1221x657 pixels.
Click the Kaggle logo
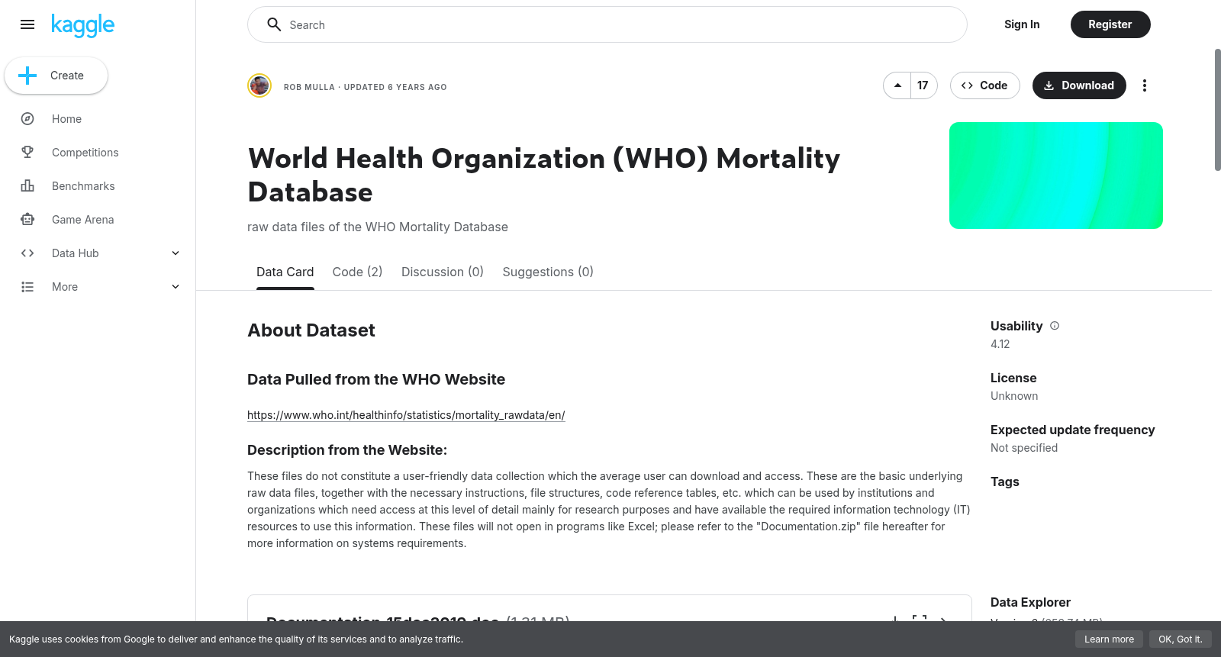[82, 25]
